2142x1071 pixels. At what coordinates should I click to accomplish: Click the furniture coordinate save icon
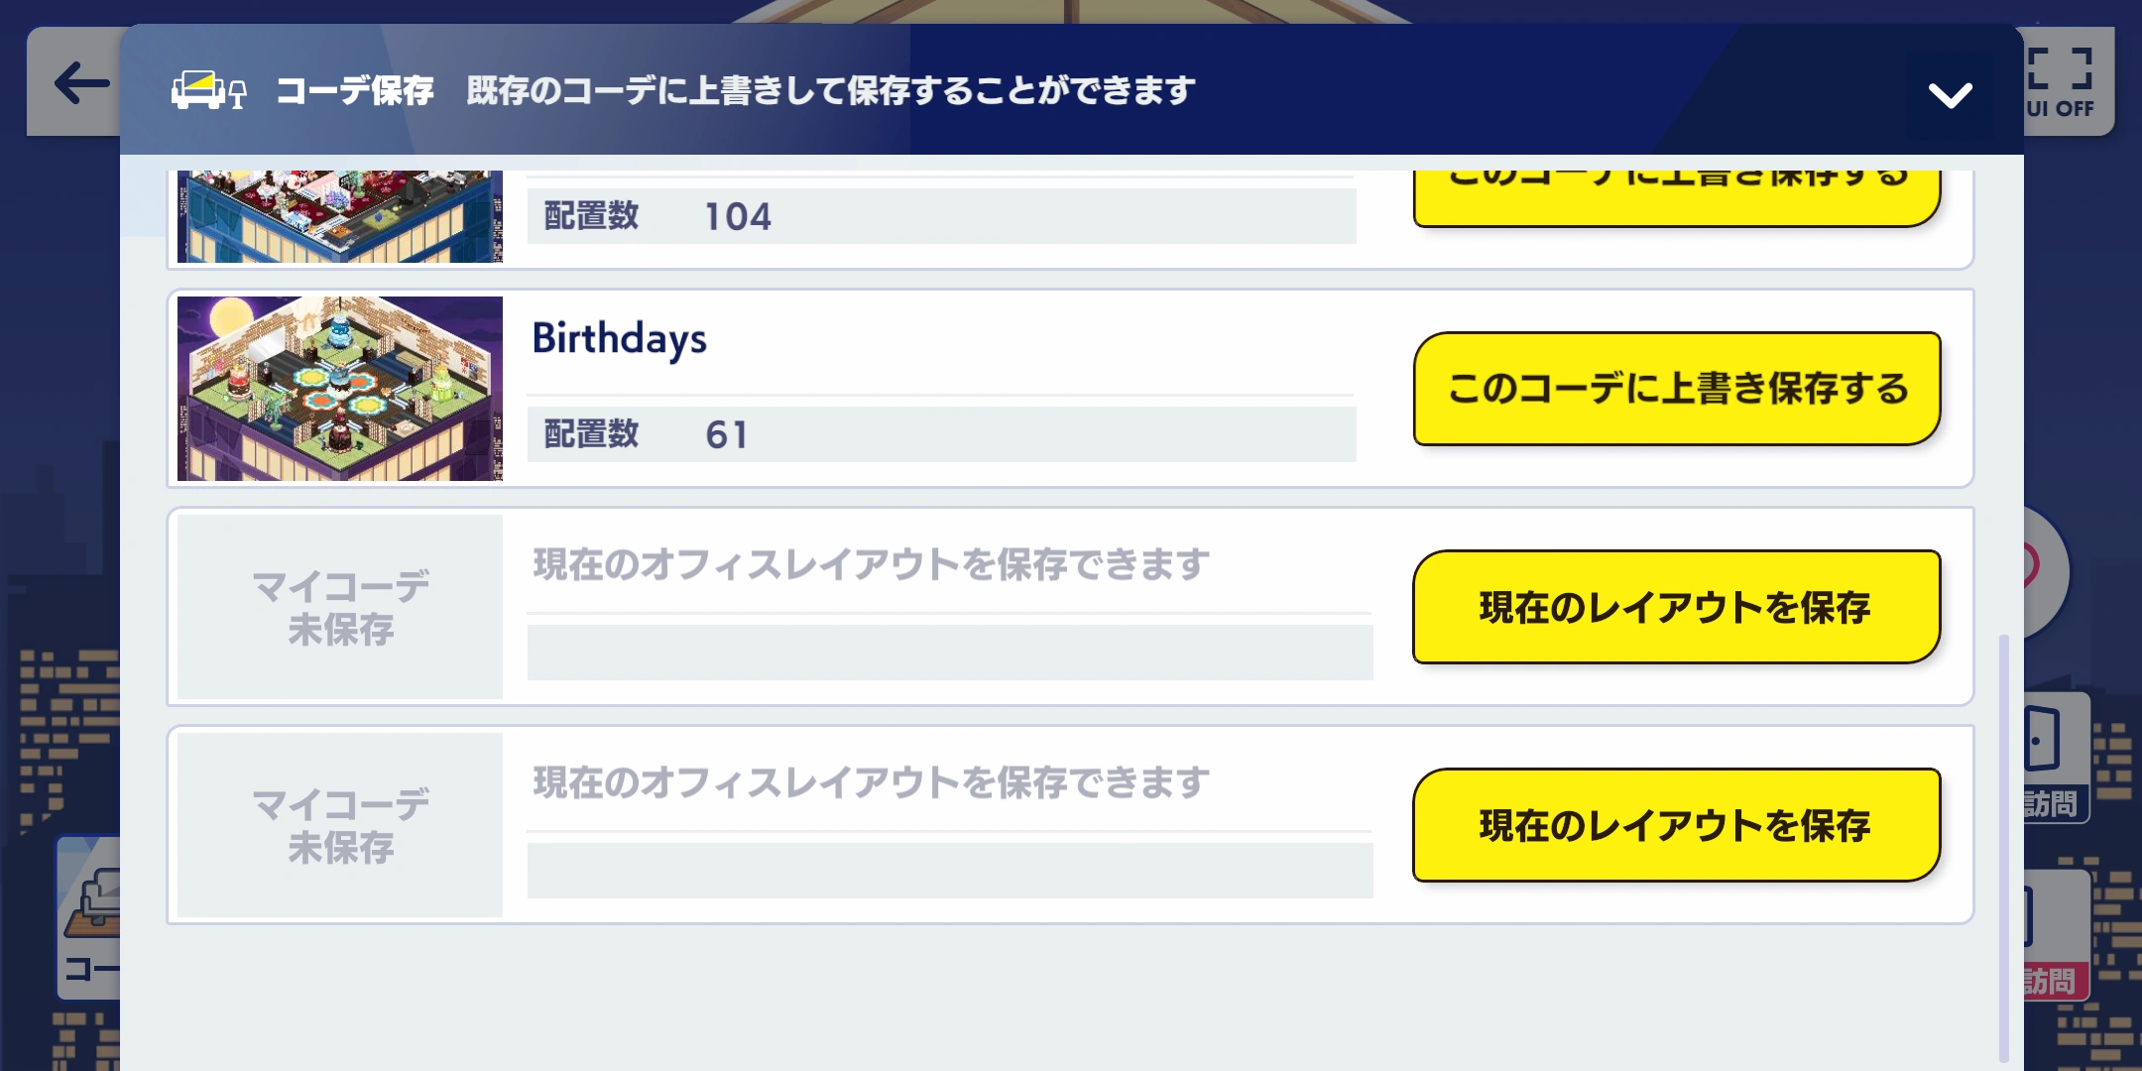tap(207, 91)
